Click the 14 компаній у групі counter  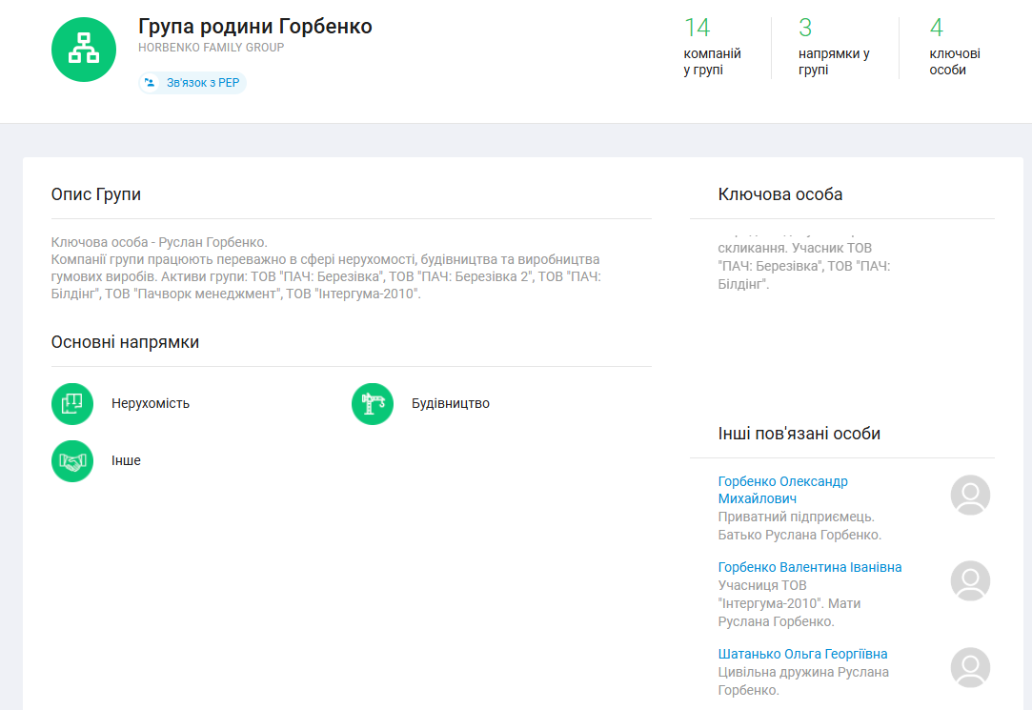711,47
